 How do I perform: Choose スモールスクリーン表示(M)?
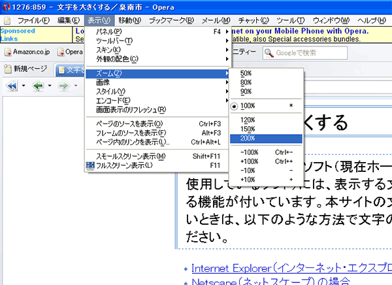(x=157, y=156)
